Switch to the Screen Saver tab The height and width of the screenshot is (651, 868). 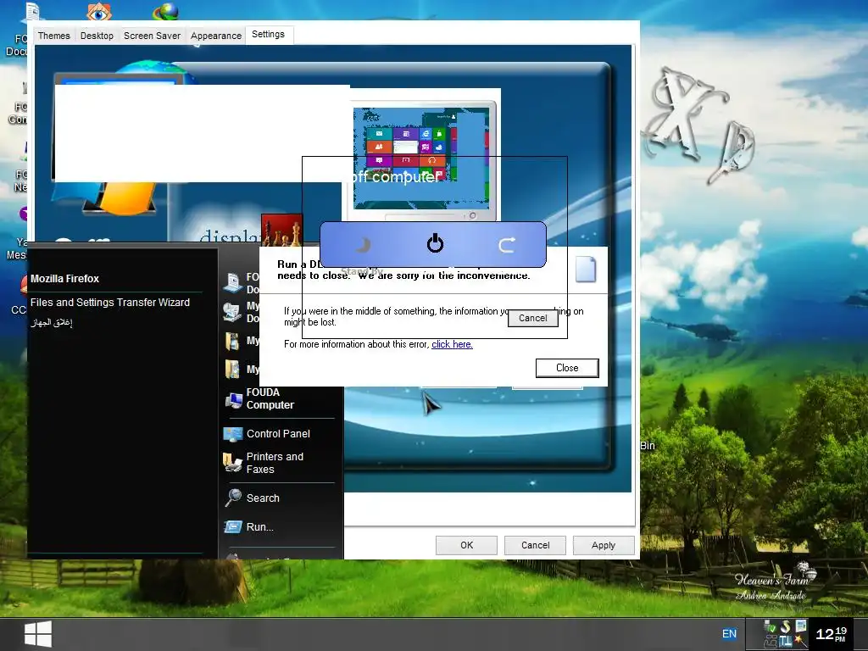[x=152, y=36]
